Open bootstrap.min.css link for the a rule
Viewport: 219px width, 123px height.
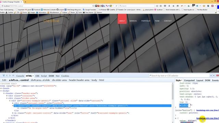click(x=208, y=118)
